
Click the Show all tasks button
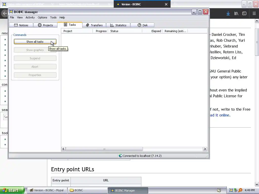[x=35, y=42]
